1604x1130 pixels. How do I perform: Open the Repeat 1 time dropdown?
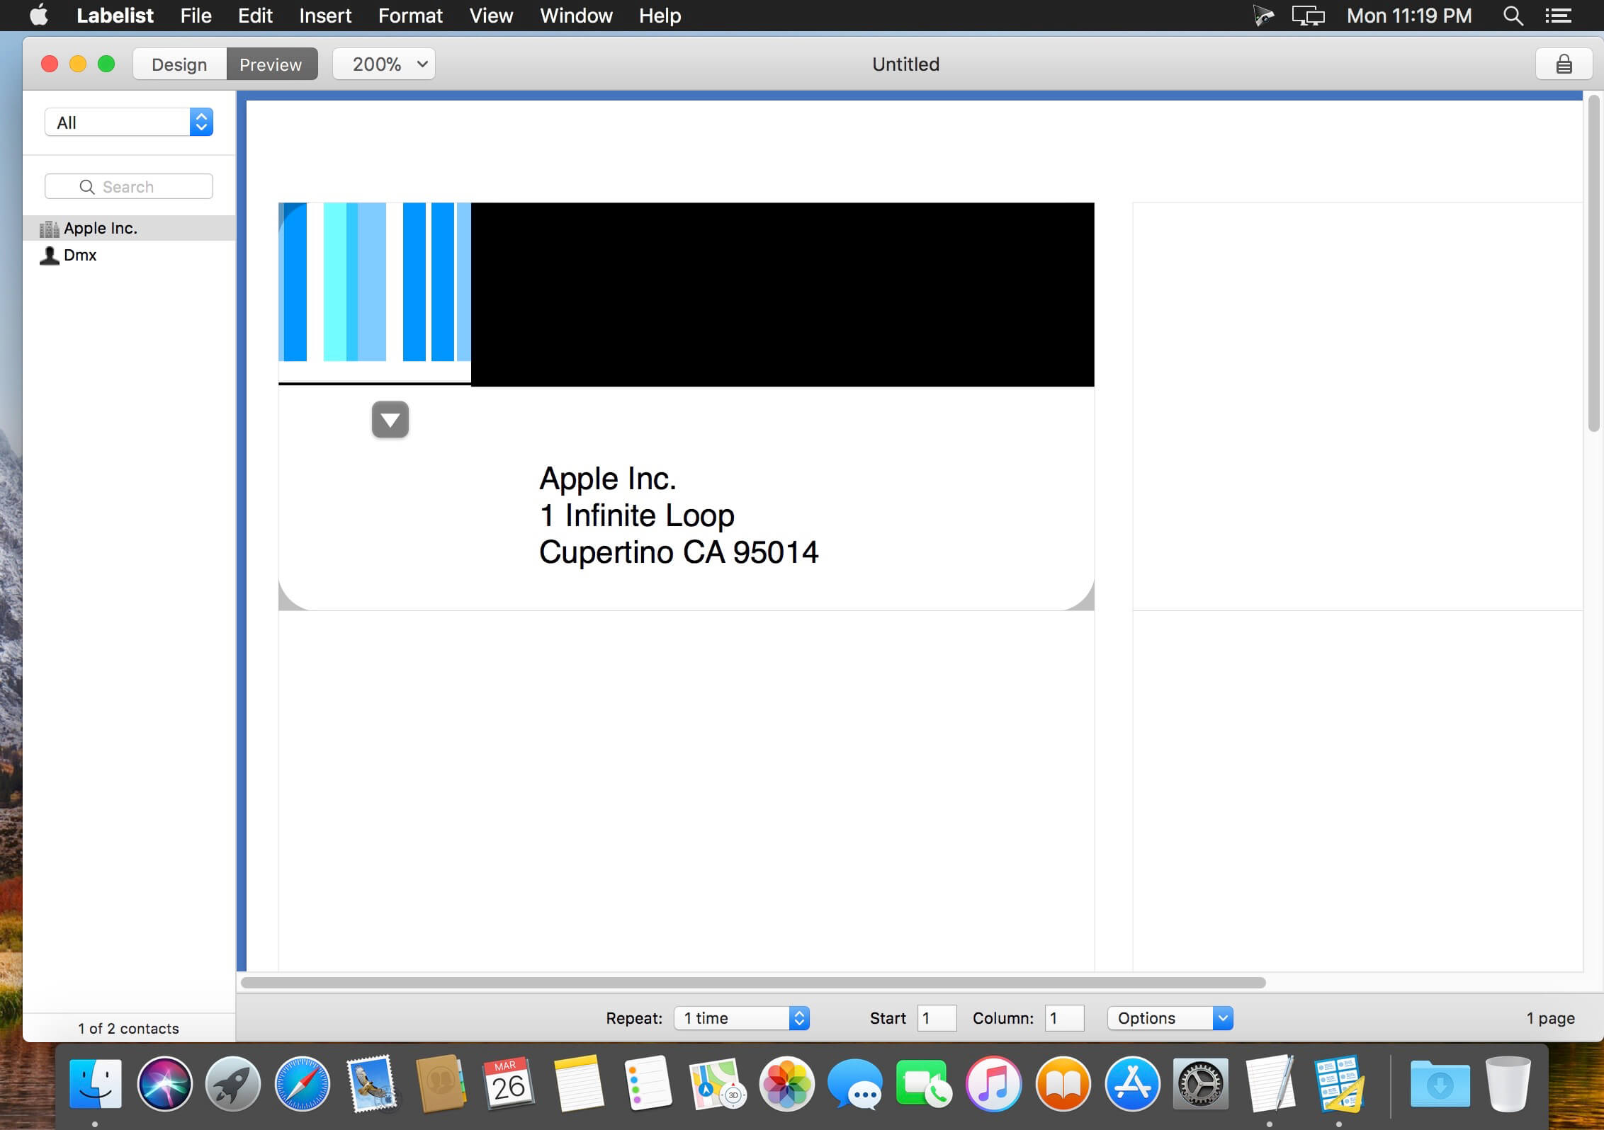[742, 1018]
